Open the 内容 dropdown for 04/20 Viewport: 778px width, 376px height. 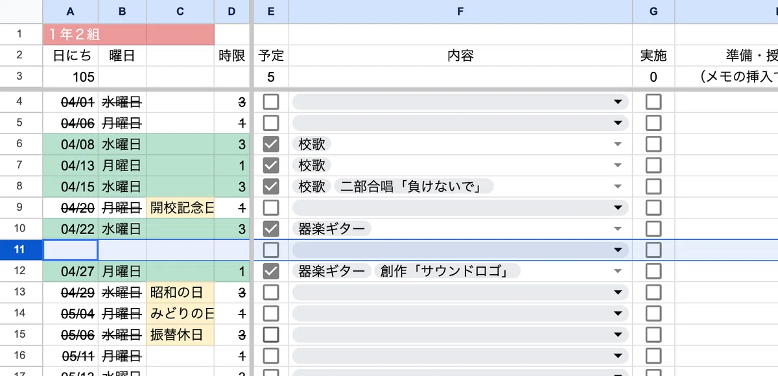point(460,207)
